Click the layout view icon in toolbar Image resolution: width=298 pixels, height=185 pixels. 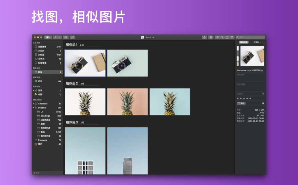pyautogui.click(x=226, y=37)
